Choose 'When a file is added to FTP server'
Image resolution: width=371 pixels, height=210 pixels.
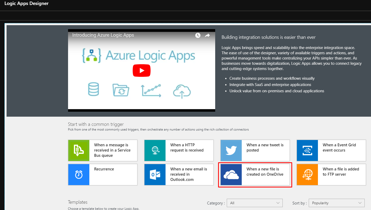(331, 175)
